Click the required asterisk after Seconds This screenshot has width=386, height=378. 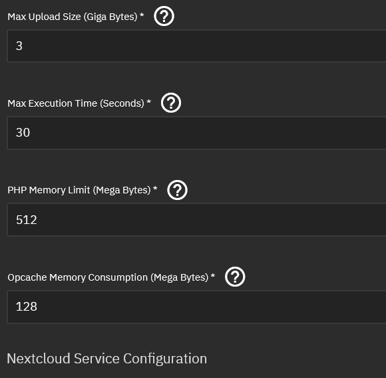148,101
